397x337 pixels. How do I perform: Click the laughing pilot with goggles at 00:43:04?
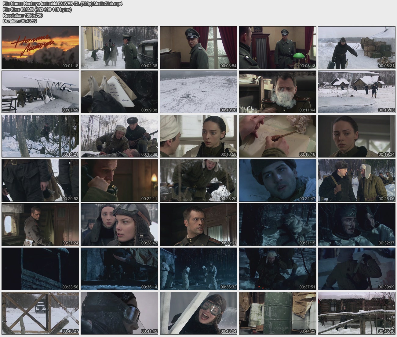pos(198,313)
